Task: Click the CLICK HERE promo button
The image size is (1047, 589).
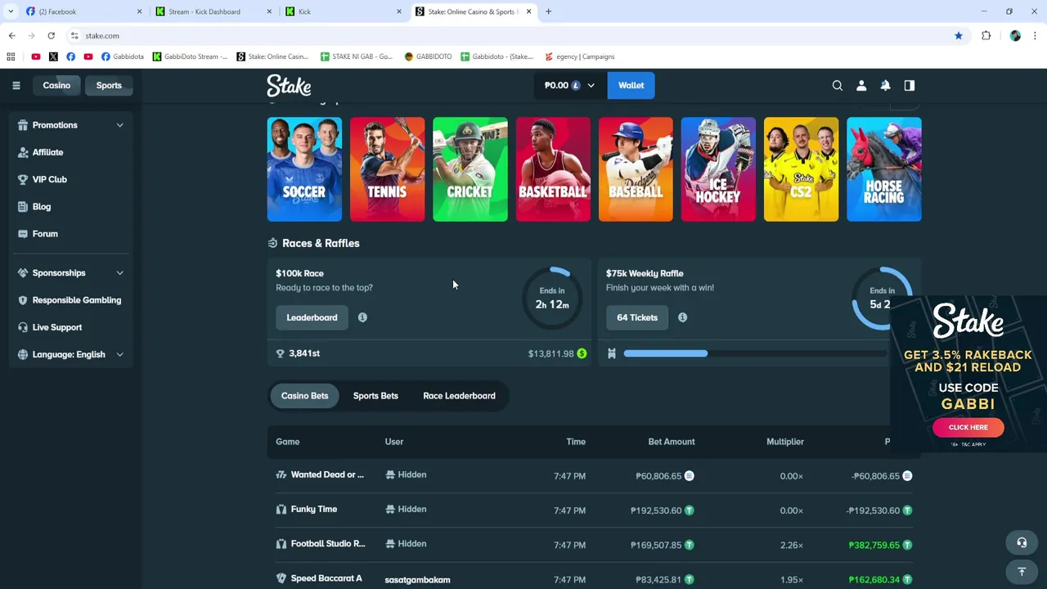Action: [968, 427]
